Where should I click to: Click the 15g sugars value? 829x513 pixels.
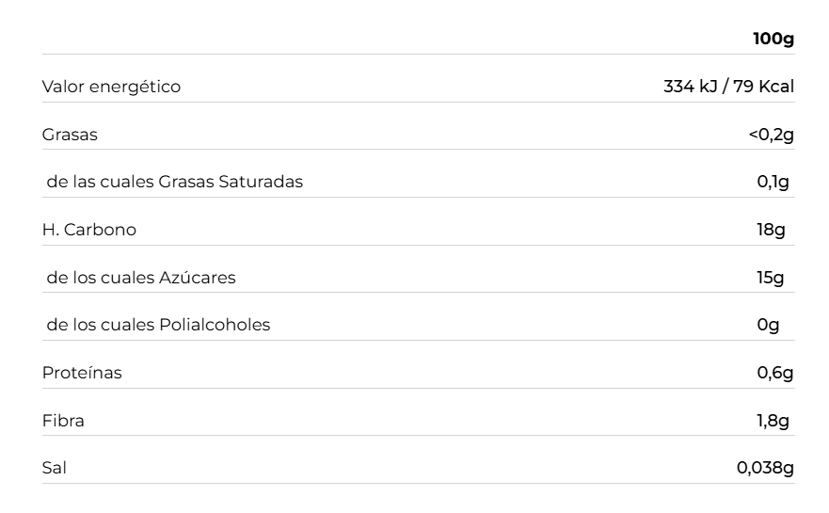[x=771, y=278]
